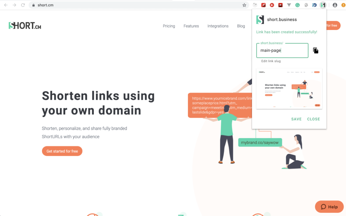Viewport: 346px width, 216px height.
Task: Open the paw print extension
Action: [306, 5]
